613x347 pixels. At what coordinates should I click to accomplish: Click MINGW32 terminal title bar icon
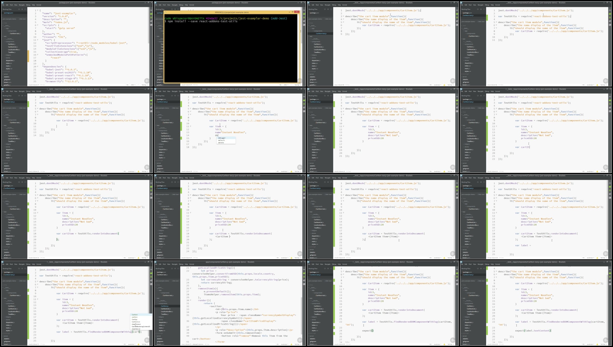(x=166, y=12)
